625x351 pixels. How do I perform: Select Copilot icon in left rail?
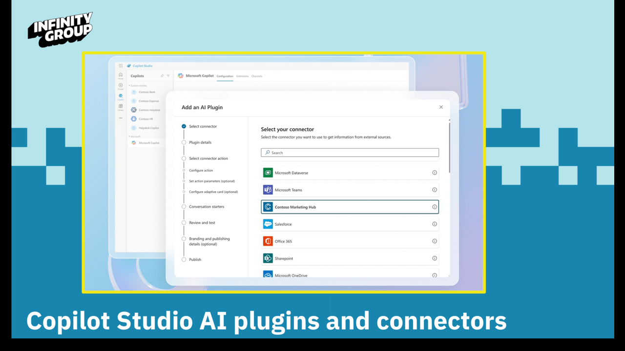click(121, 97)
